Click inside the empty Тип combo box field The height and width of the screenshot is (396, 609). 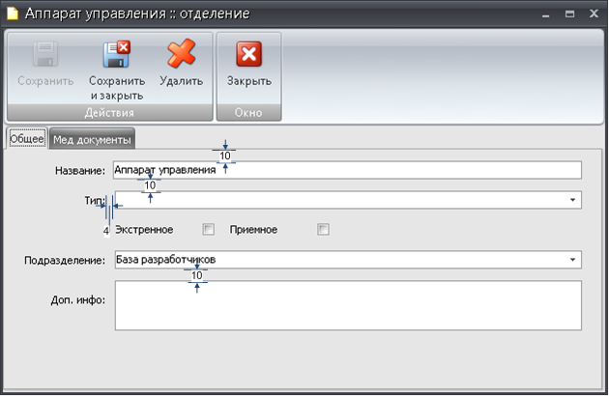click(338, 200)
